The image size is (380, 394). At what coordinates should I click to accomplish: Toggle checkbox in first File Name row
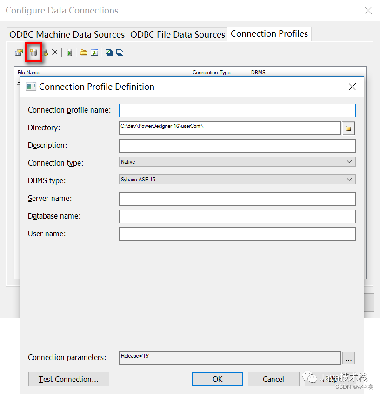(19, 82)
